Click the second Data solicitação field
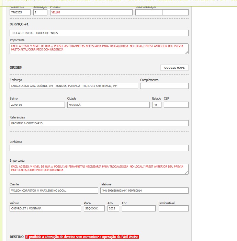 coord(175,12)
